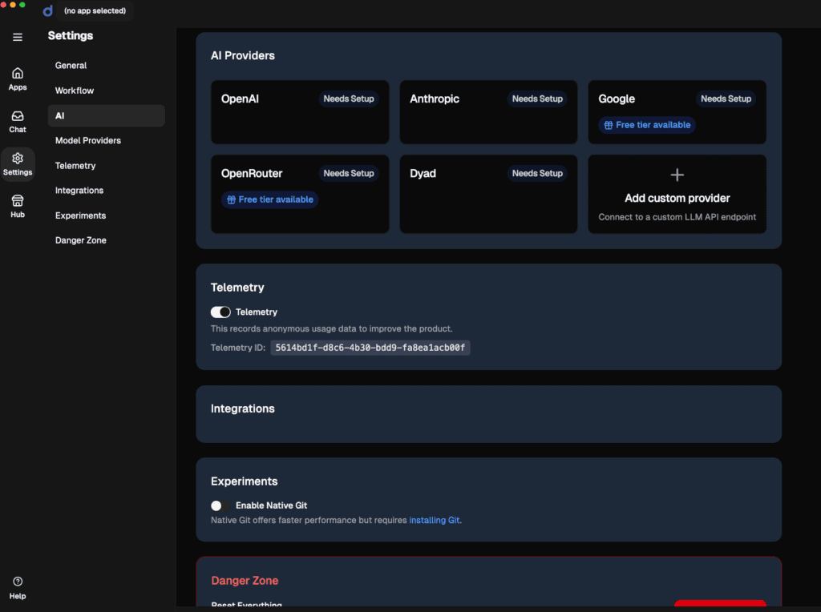
Task: Open the hamburger menu icon
Action: 18,37
